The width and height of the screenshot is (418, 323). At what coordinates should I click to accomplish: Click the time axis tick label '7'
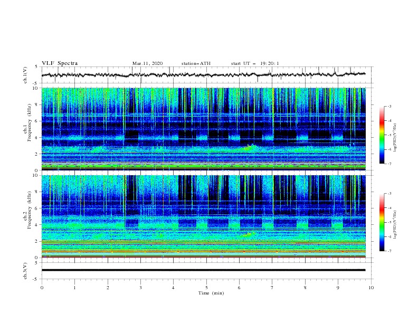click(x=272, y=288)
